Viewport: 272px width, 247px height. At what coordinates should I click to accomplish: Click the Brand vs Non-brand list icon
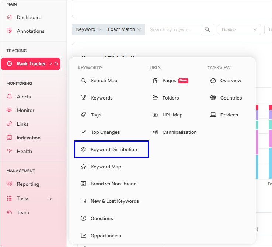(x=83, y=184)
